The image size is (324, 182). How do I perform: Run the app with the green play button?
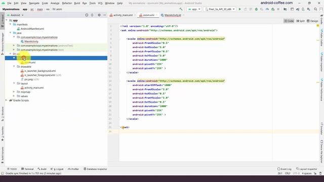[x=239, y=9]
